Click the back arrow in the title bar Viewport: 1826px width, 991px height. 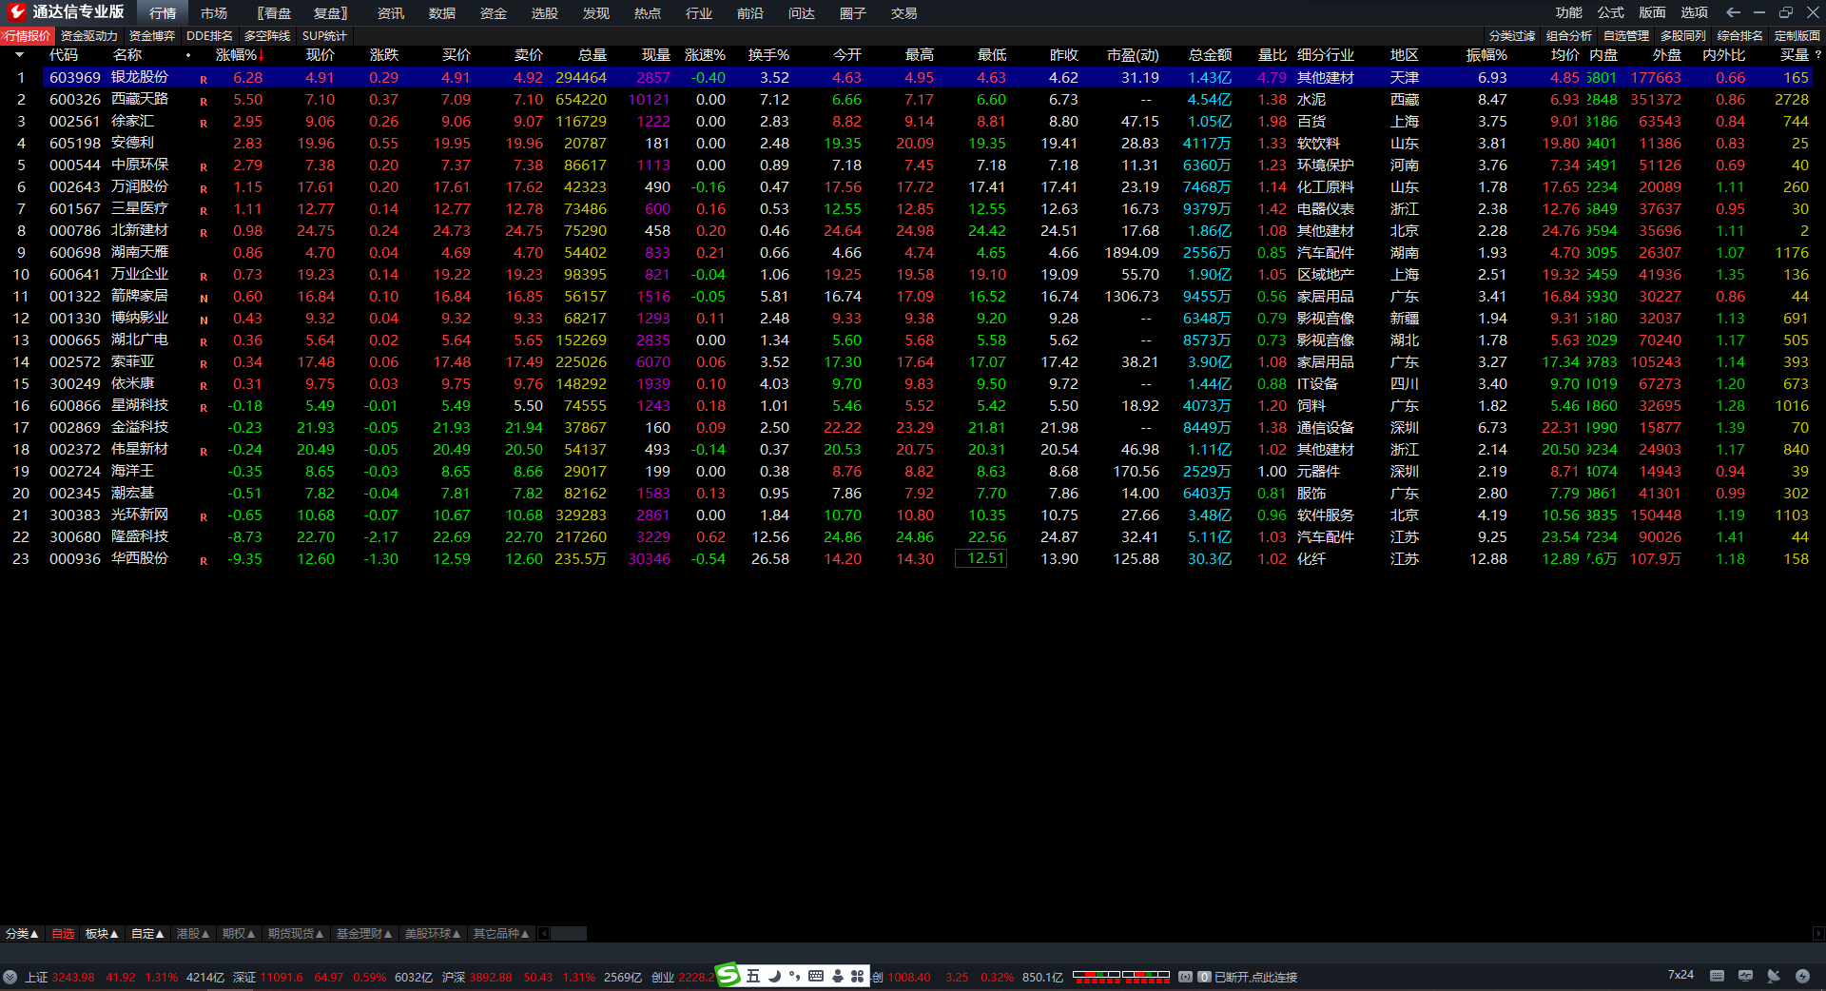pyautogui.click(x=1733, y=12)
